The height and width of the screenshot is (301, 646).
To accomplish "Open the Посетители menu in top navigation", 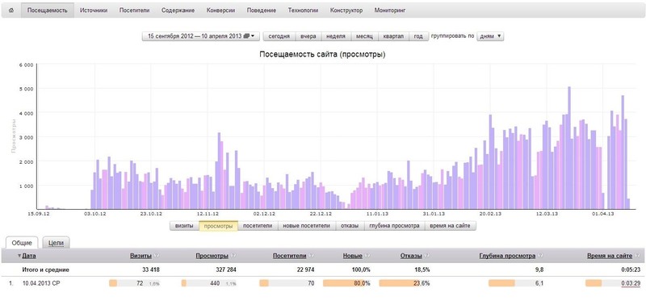I will click(x=134, y=10).
